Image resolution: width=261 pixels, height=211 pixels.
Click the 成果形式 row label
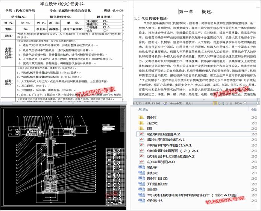coord(8,82)
